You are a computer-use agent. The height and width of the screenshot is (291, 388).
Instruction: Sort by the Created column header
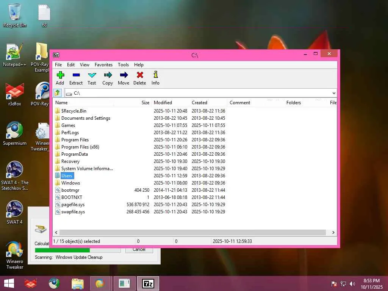tap(199, 102)
